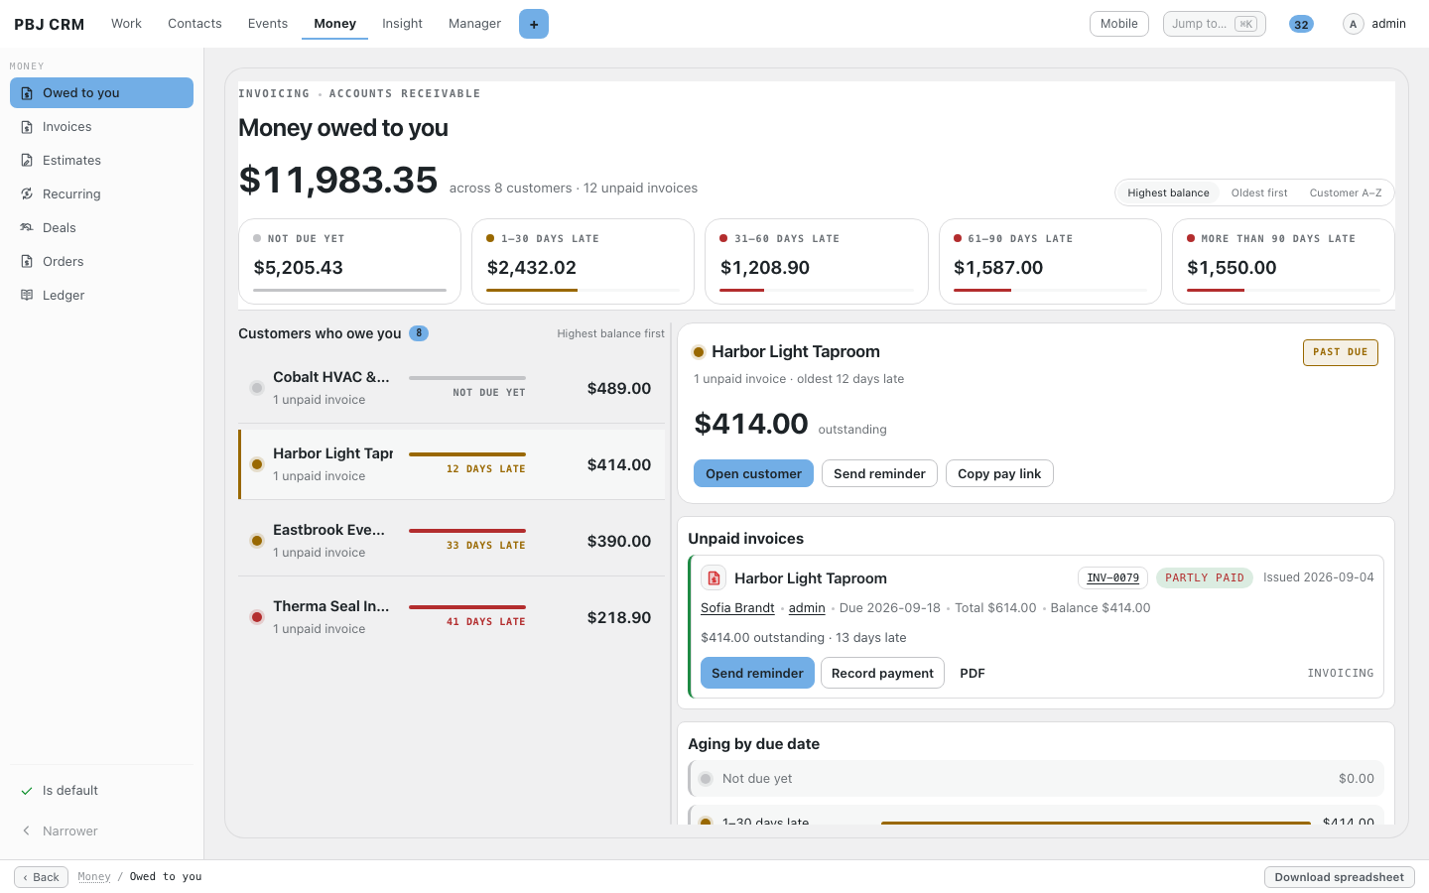Image resolution: width=1429 pixels, height=893 pixels.
Task: Click the Orders sidebar icon
Action: pos(27,262)
